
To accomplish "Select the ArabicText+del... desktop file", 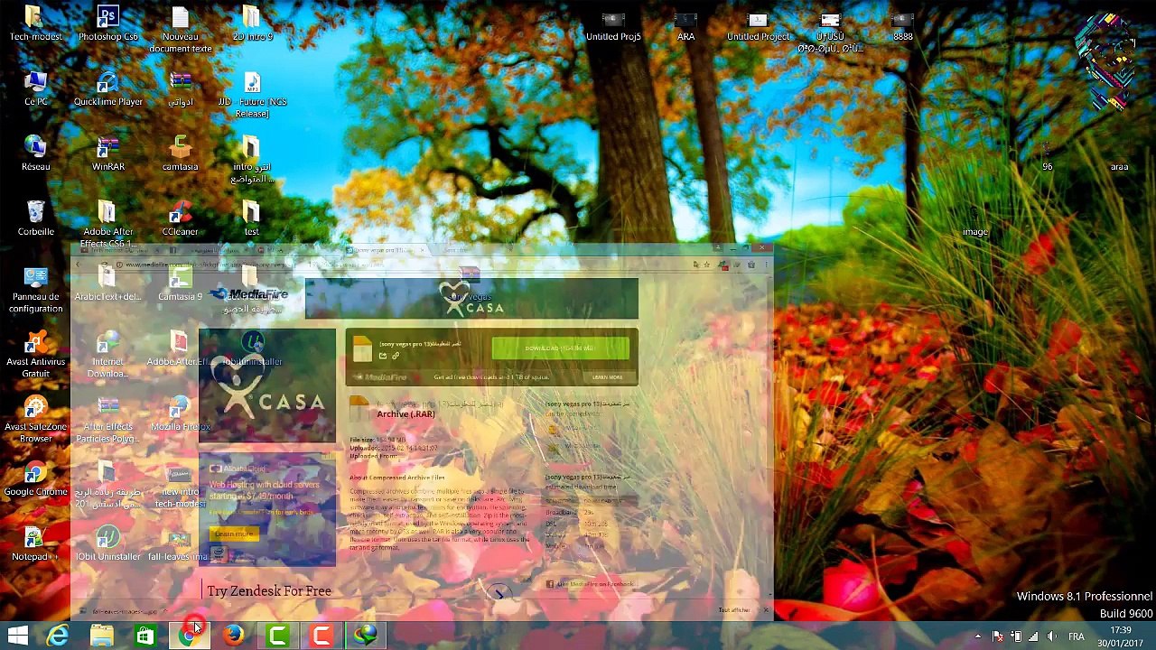I will coord(107,284).
